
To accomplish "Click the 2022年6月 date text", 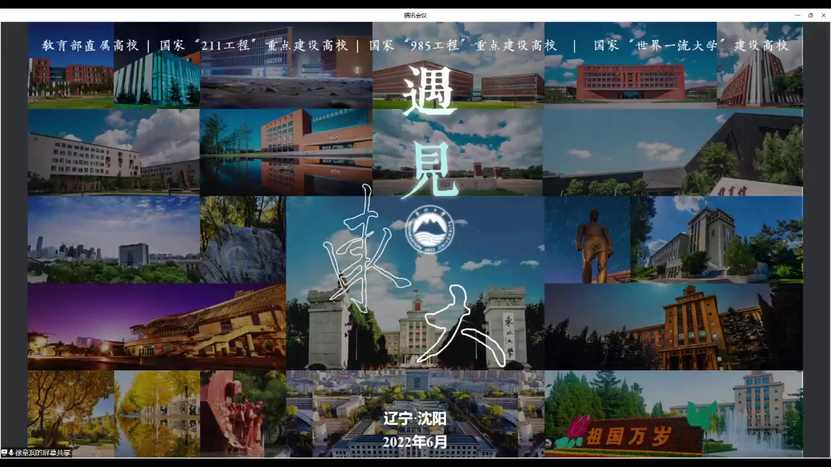I will 415,442.
